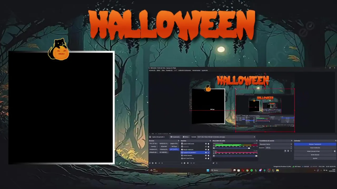Open the Vista menu
The width and height of the screenshot is (337, 189).
click(x=163, y=70)
